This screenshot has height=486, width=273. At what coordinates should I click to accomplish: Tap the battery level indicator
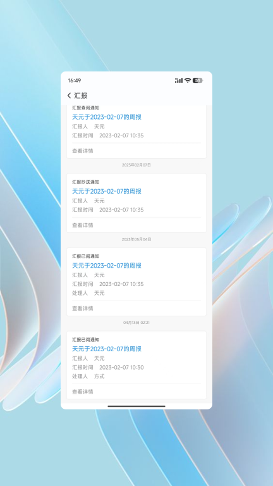coord(198,80)
